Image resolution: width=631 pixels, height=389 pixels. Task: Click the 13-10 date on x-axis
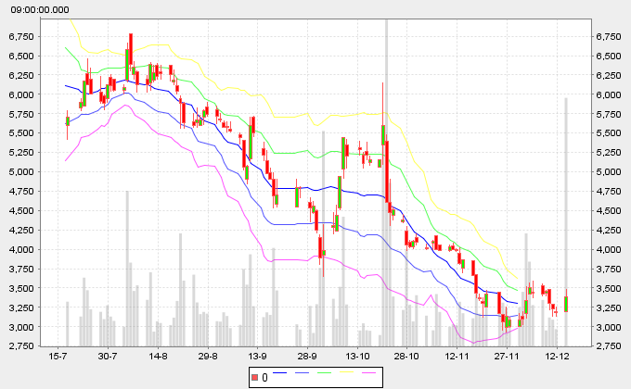(357, 355)
